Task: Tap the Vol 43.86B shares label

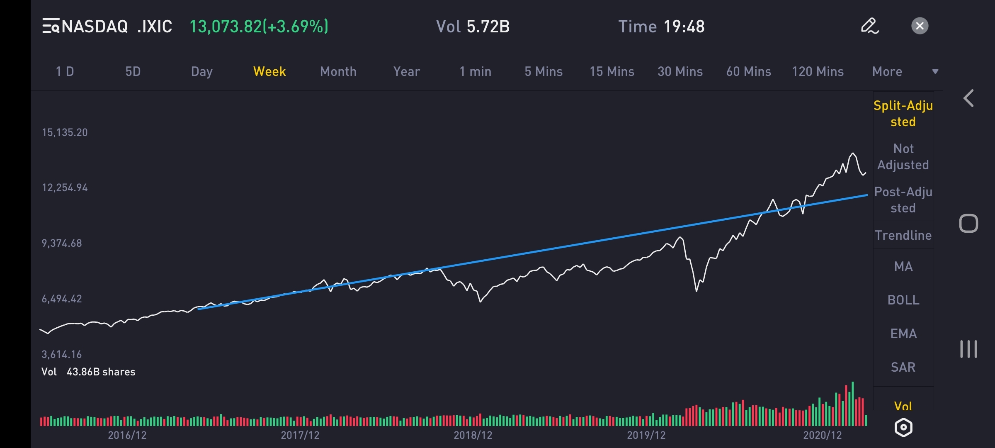Action: tap(88, 372)
